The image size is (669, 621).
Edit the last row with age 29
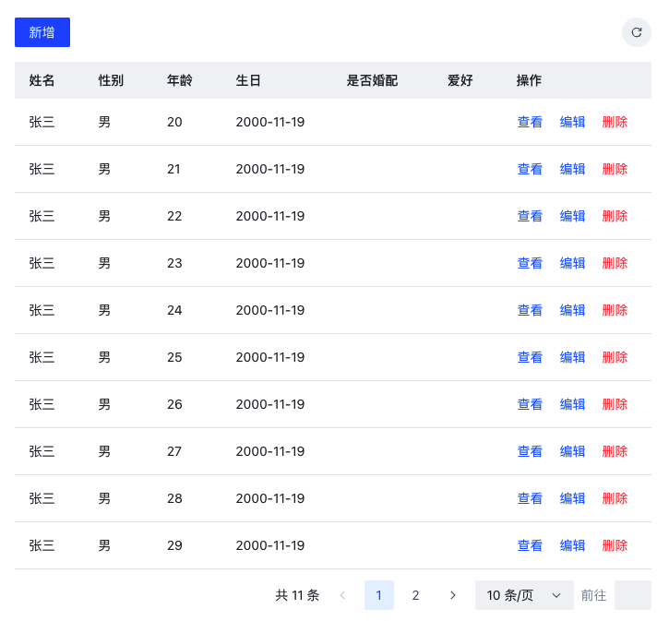pos(572,545)
